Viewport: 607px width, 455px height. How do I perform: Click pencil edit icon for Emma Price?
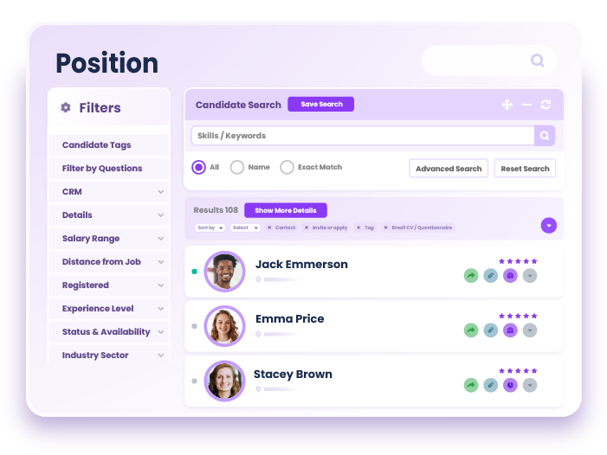[x=490, y=330]
